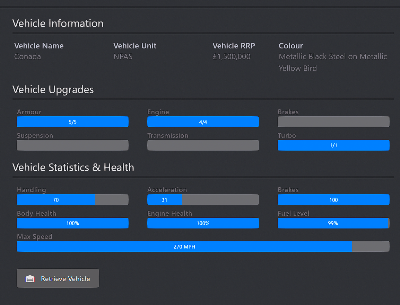Click the Vehicle Upgrades section heading
The image size is (400, 305).
(x=53, y=90)
